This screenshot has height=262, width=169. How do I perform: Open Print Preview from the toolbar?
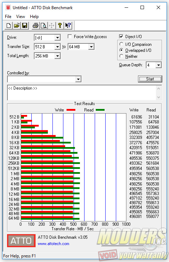[x=44, y=25]
